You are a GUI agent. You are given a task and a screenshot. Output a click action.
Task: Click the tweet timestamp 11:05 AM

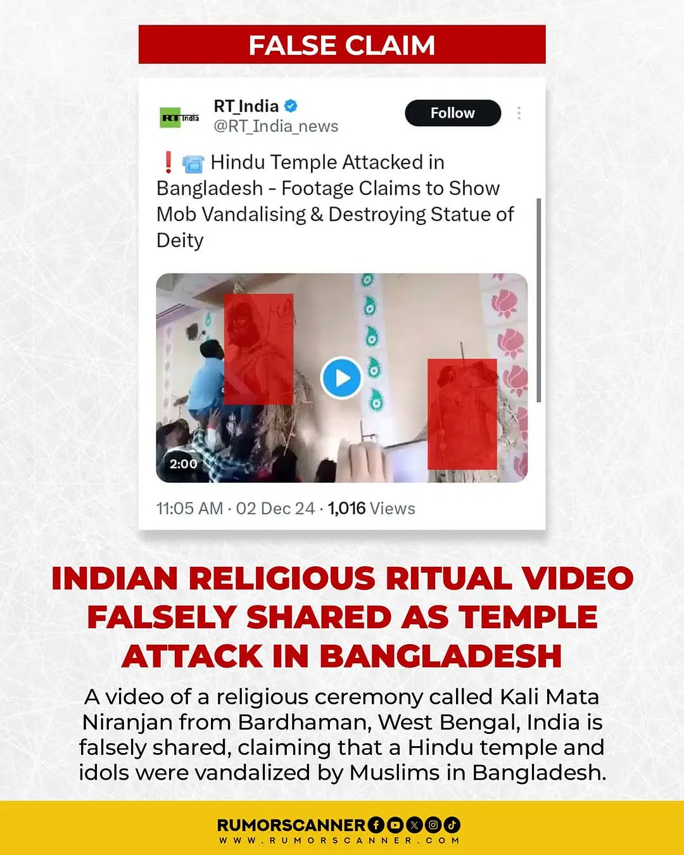[189, 509]
